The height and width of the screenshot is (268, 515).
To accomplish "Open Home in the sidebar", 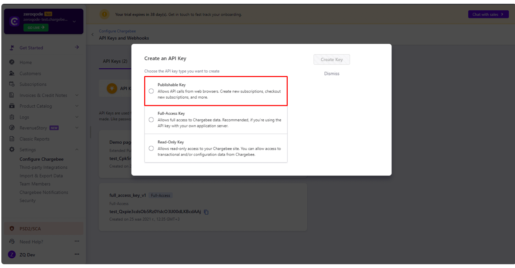I will (x=26, y=63).
